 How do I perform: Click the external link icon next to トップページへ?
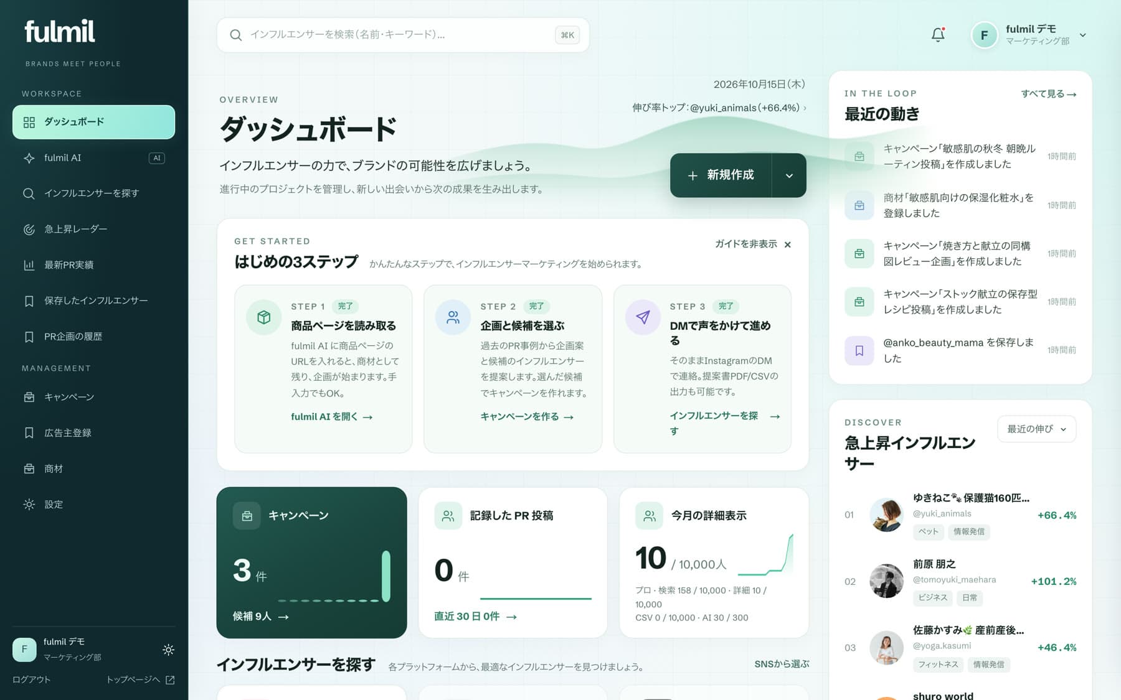click(x=170, y=679)
